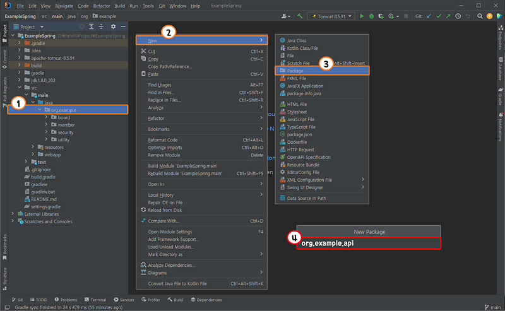Open Tomcat 8.5.91 run configuration dropdown
505x311 pixels.
(x=331, y=16)
